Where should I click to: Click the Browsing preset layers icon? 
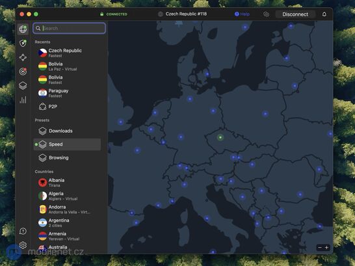point(42,158)
